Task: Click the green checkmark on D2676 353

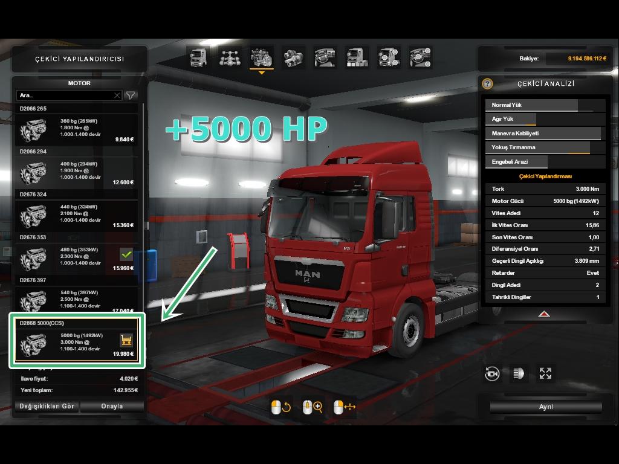Action: point(126,254)
